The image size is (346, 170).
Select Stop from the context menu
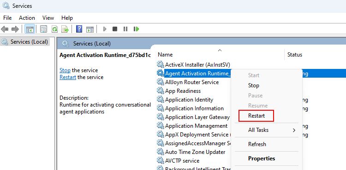254,85
